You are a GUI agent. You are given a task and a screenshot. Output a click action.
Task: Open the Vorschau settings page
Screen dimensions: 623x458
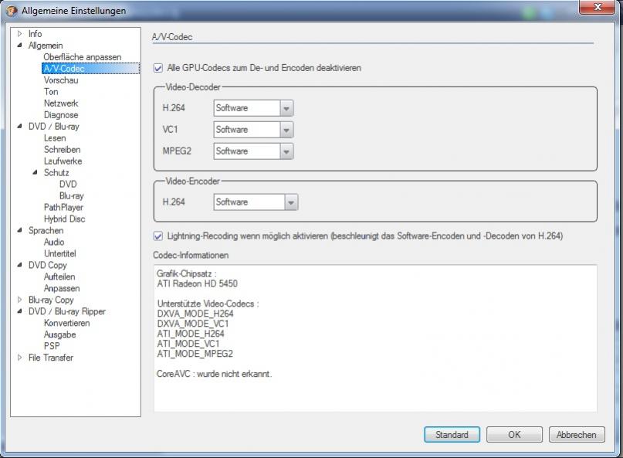[x=61, y=80]
